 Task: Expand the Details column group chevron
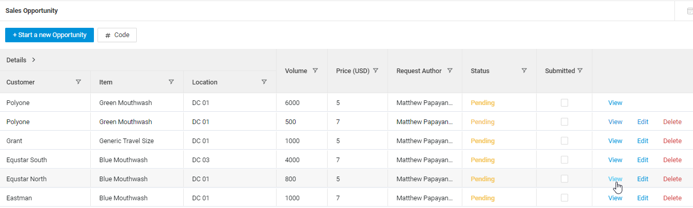click(x=34, y=60)
